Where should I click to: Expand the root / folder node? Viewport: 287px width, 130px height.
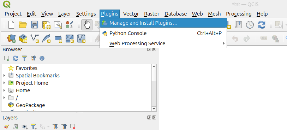point(4,98)
